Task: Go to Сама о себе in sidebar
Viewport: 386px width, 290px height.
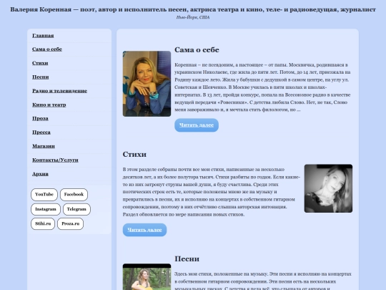Action: click(47, 49)
